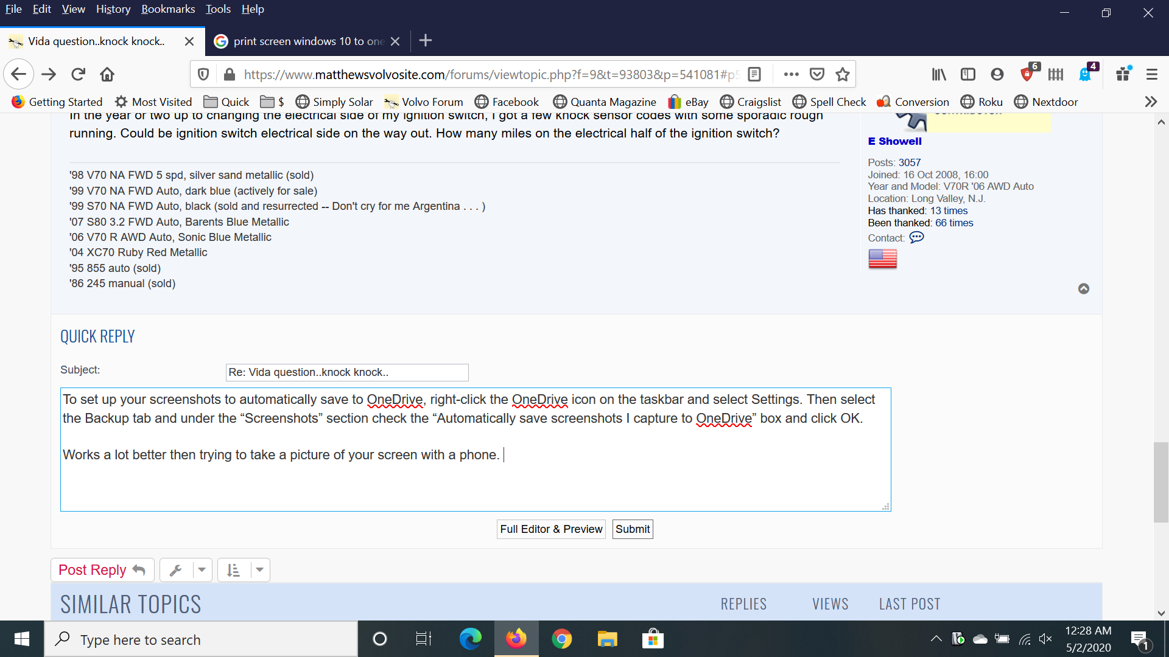Open page actions three-dot menu
The height and width of the screenshot is (657, 1169).
point(791,74)
